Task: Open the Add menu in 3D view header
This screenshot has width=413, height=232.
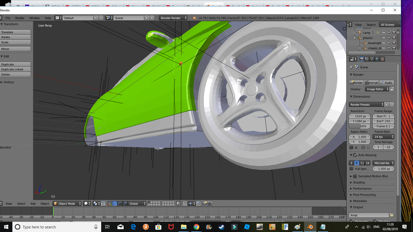Action: pyautogui.click(x=33, y=203)
